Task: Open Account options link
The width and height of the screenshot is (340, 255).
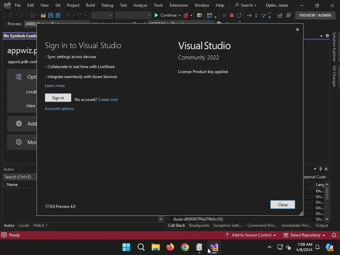Action: [59, 109]
